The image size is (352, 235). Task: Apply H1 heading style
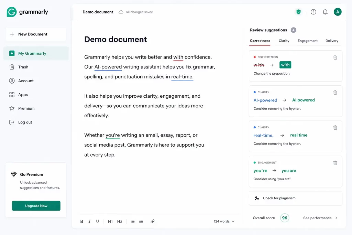110,221
